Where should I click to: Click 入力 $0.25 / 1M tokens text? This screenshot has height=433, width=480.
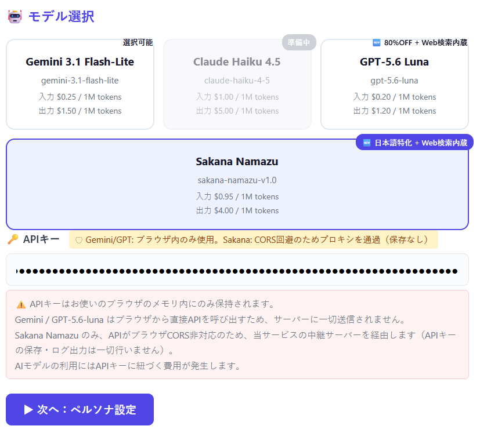[80, 97]
